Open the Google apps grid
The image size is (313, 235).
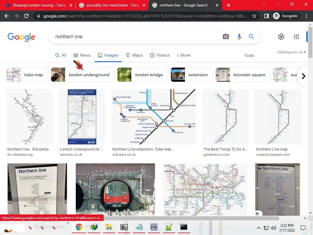[x=296, y=37]
